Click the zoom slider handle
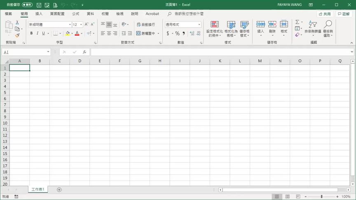Screen dimensions: 356x200 321,197
